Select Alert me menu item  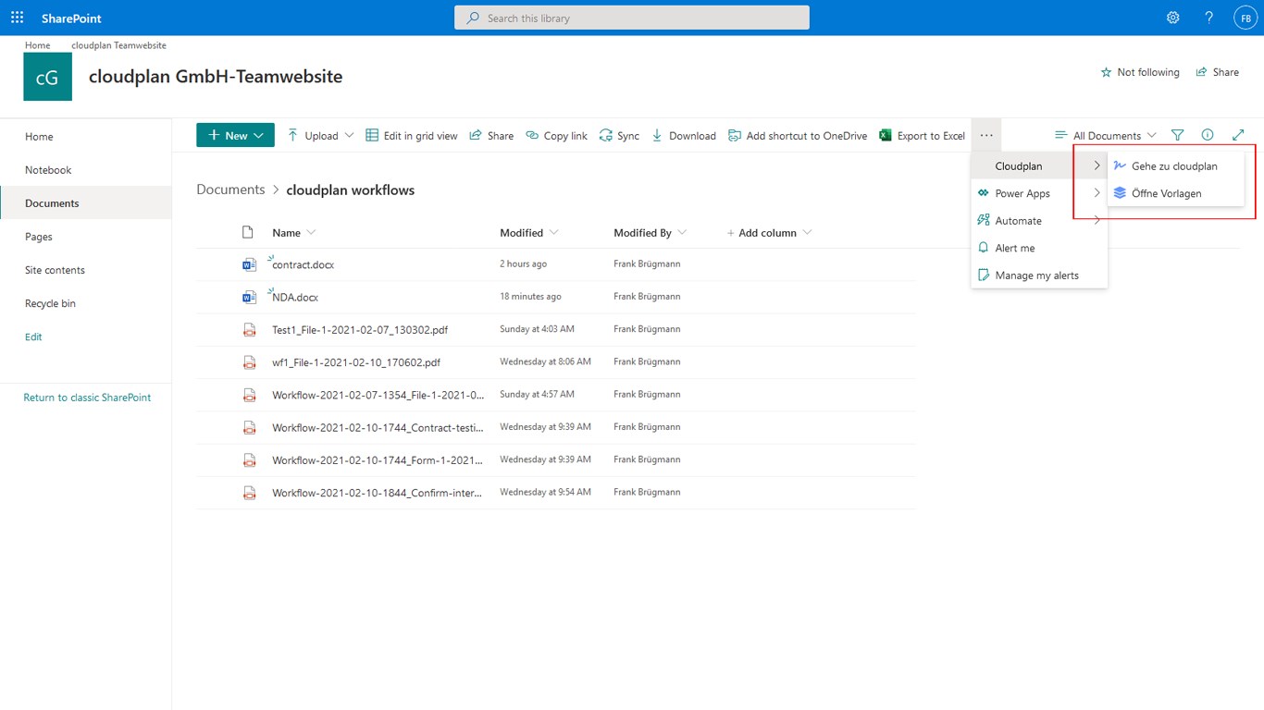[x=1039, y=248]
